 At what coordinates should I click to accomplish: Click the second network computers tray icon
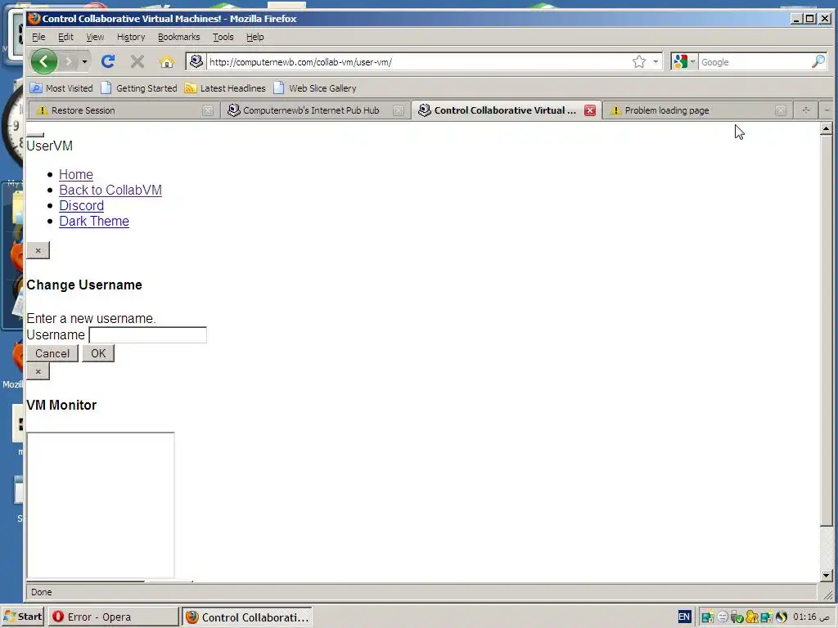click(767, 617)
